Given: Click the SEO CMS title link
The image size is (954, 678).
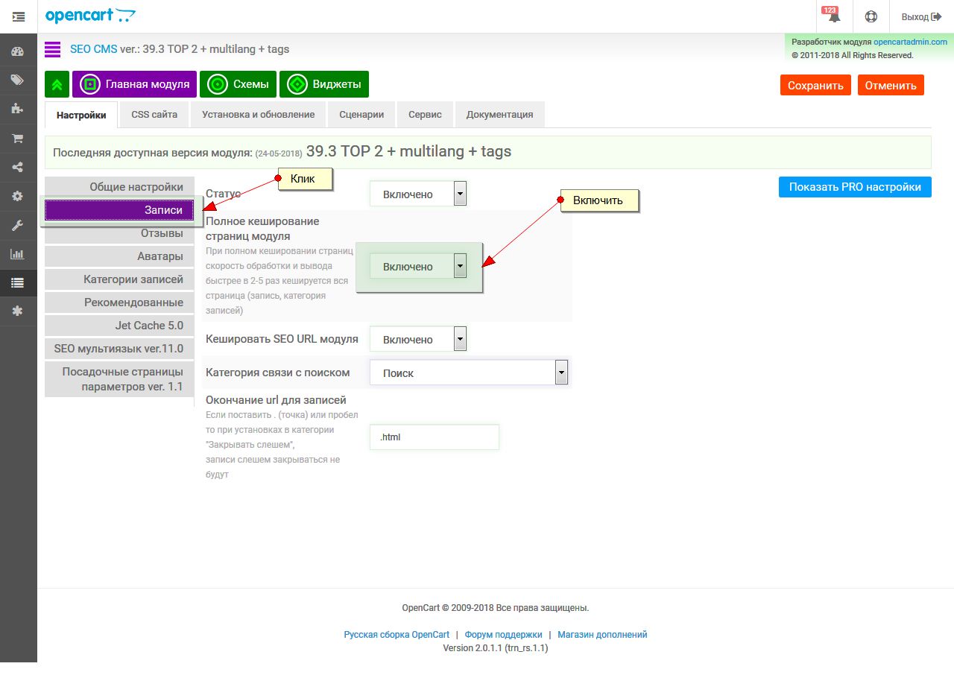Looking at the screenshot, I should [x=94, y=49].
